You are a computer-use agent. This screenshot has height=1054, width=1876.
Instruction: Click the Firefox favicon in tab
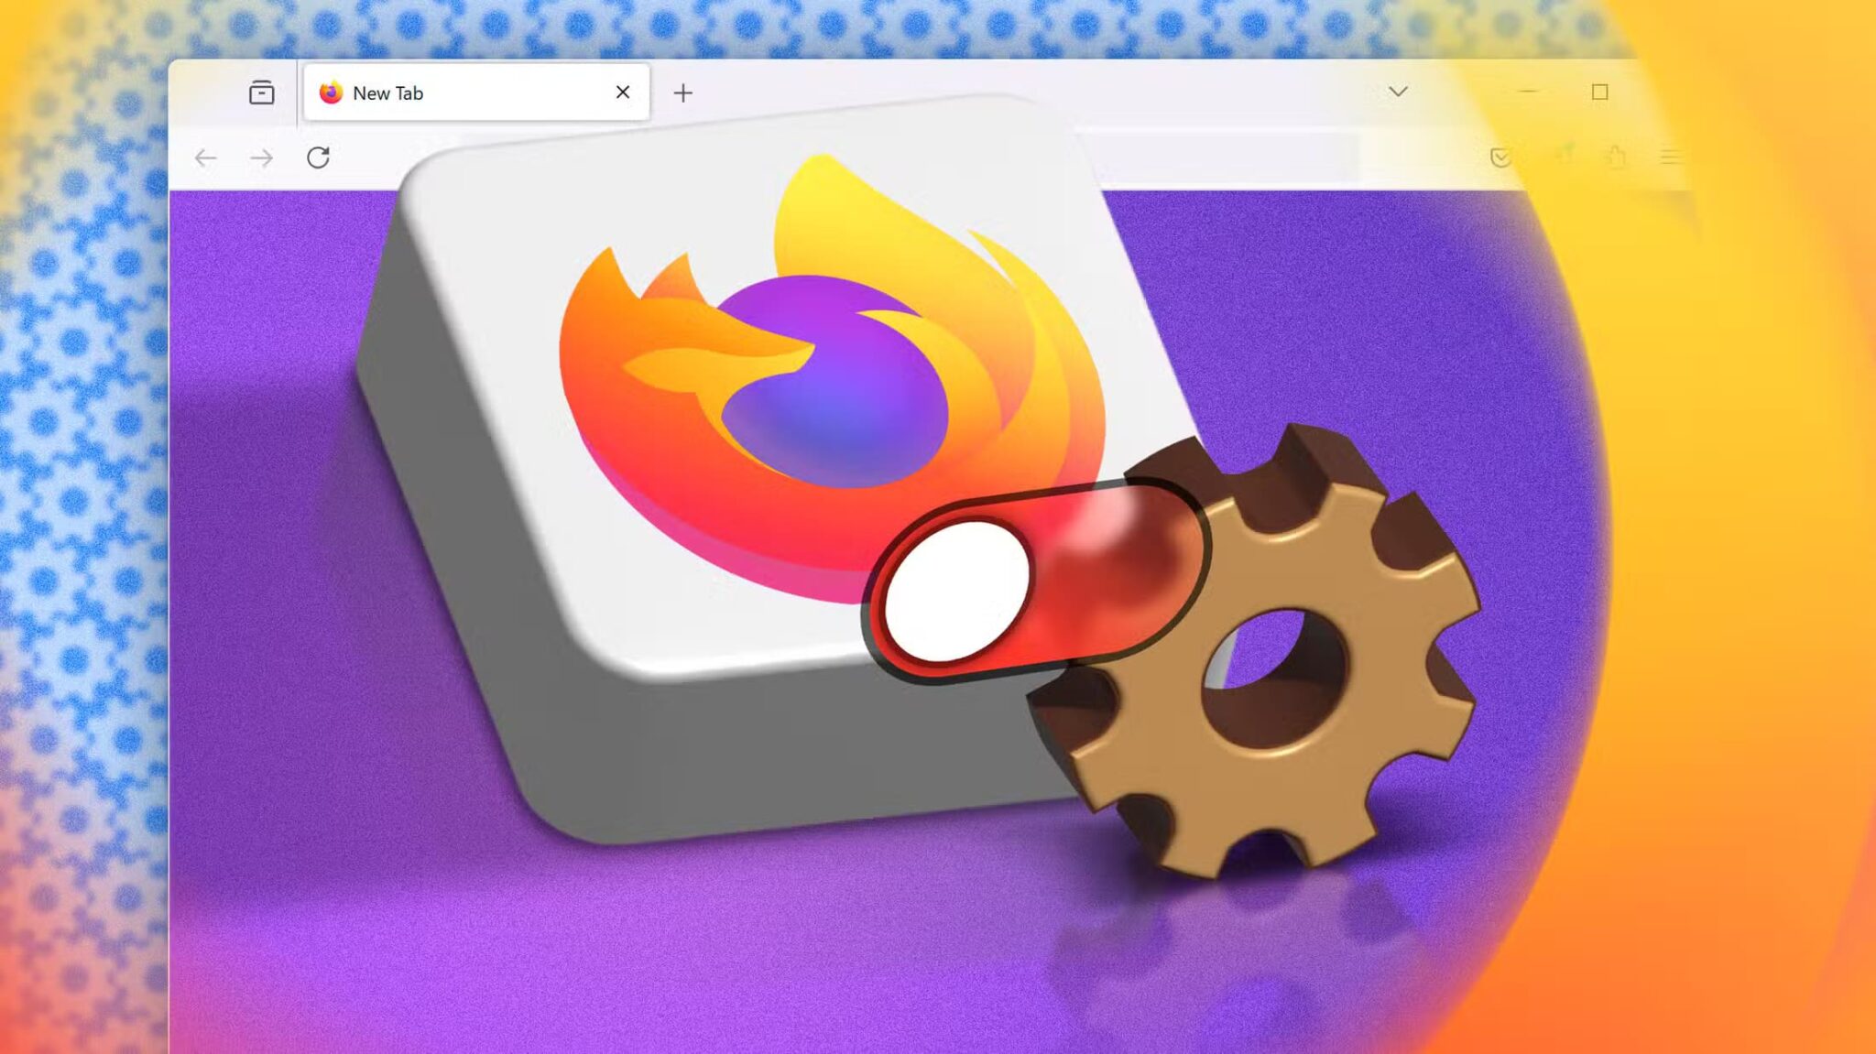[x=333, y=92]
